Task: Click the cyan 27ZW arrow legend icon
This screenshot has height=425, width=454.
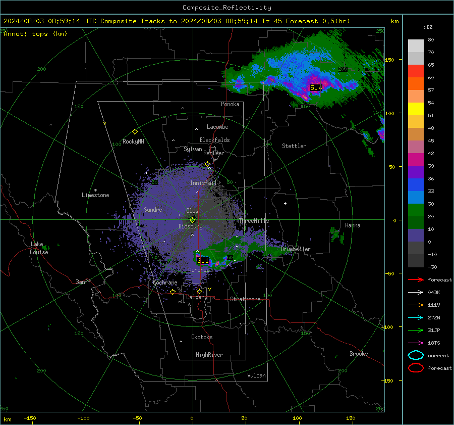Action: [x=416, y=318]
